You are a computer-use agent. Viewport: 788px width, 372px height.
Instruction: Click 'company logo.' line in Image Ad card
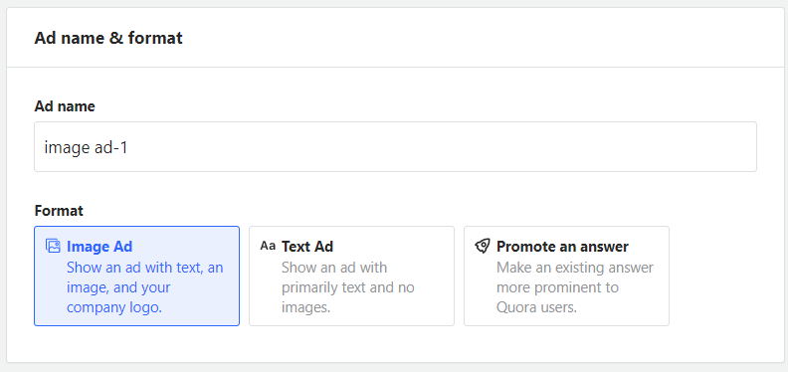pos(114,307)
